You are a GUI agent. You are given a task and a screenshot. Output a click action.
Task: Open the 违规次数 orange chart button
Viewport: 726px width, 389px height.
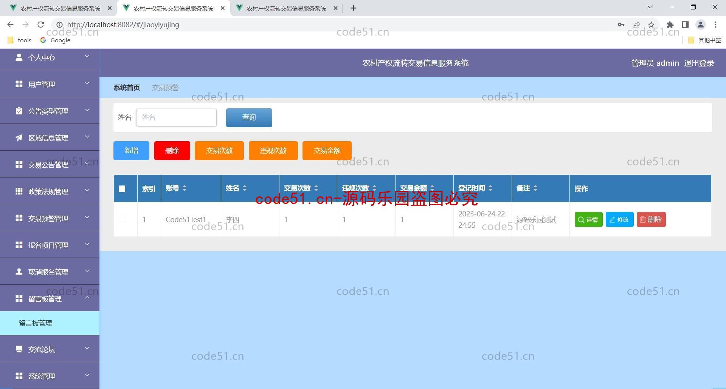(x=273, y=151)
